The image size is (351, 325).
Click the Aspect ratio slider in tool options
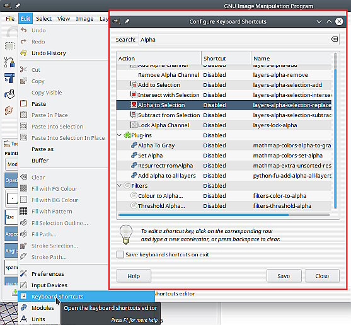pyautogui.click(x=11, y=234)
